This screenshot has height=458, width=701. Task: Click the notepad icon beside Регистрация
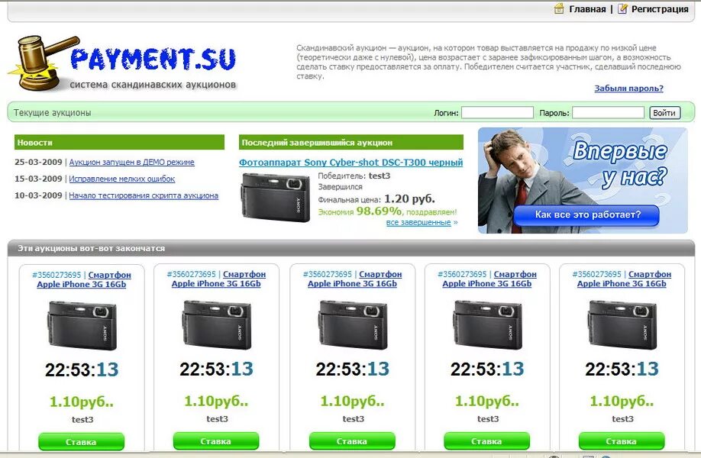[x=622, y=8]
